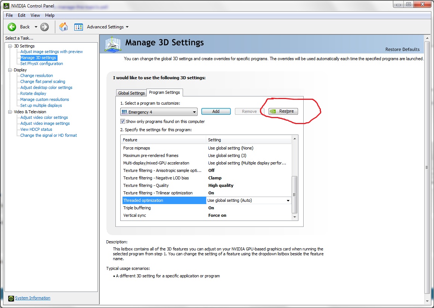
Task: Click the NVIDIA Control Panel title icon
Action: pos(6,6)
